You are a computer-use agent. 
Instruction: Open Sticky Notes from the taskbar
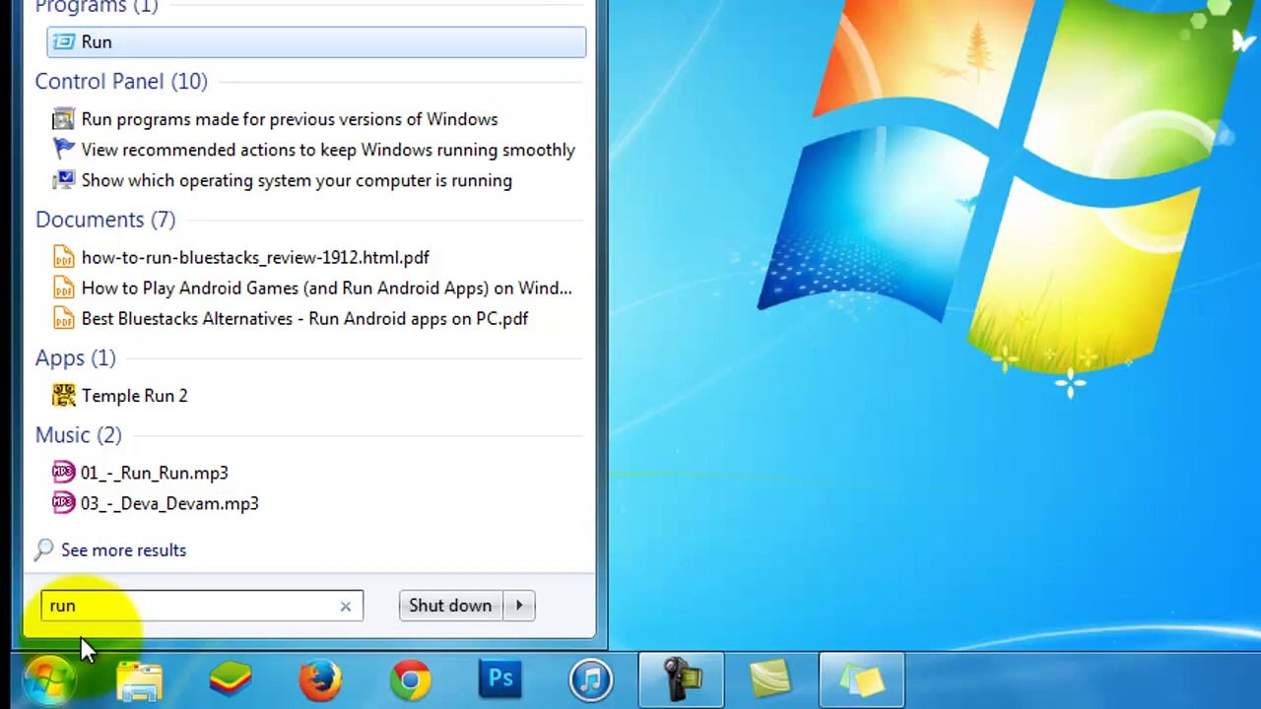click(862, 680)
